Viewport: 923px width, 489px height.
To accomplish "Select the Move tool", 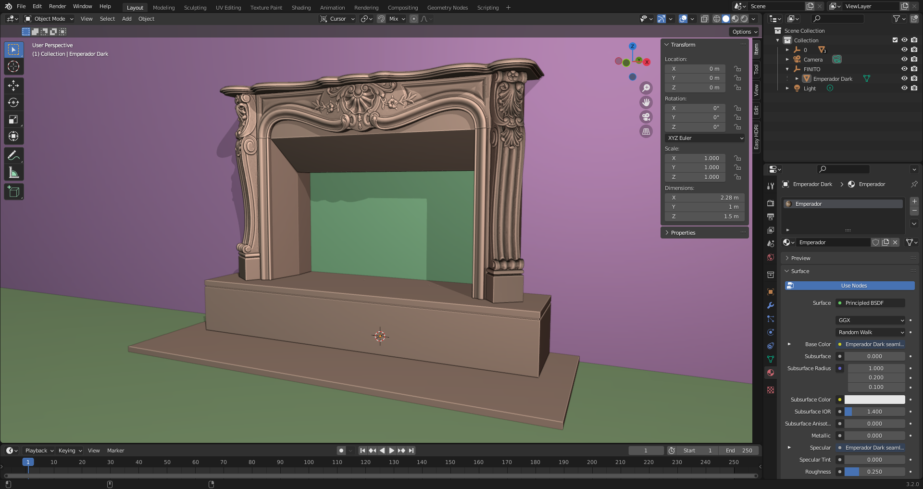I will (x=13, y=86).
